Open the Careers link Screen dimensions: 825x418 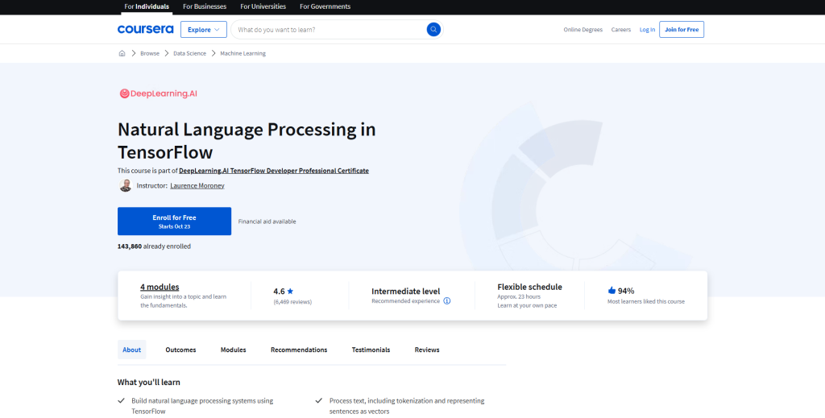pos(621,30)
